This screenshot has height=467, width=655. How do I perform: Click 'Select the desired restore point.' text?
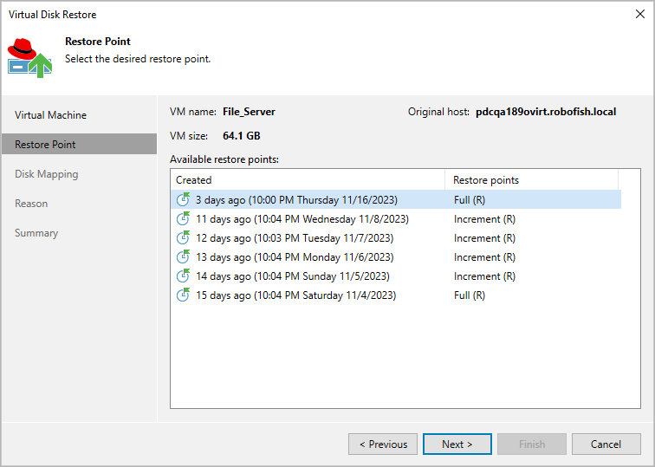[138, 59]
